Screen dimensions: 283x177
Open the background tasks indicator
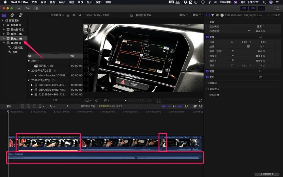pos(36,8)
